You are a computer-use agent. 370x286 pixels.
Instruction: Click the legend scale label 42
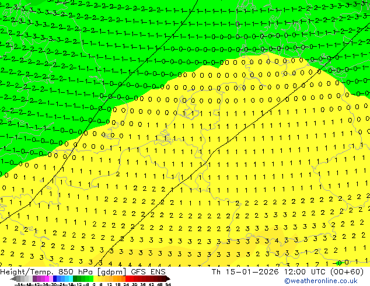(x=152, y=284)
